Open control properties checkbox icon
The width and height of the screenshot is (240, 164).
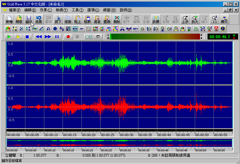[x=89, y=37]
